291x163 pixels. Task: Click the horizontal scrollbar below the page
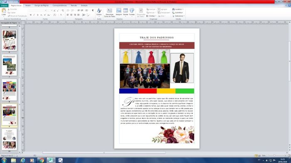pyautogui.click(x=104, y=153)
